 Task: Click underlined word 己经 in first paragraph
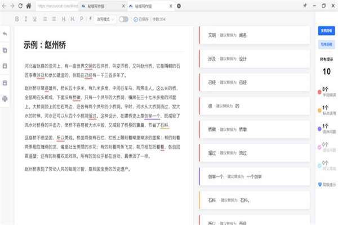(88, 75)
